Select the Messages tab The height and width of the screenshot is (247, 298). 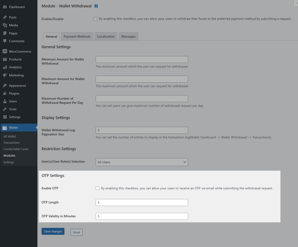click(128, 36)
